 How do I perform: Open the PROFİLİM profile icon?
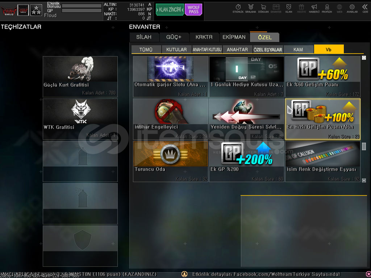point(327,8)
